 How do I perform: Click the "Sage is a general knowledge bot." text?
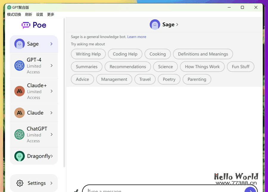[x=99, y=37]
